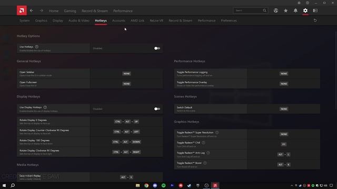Go forward with the right arrow

click(42, 10)
